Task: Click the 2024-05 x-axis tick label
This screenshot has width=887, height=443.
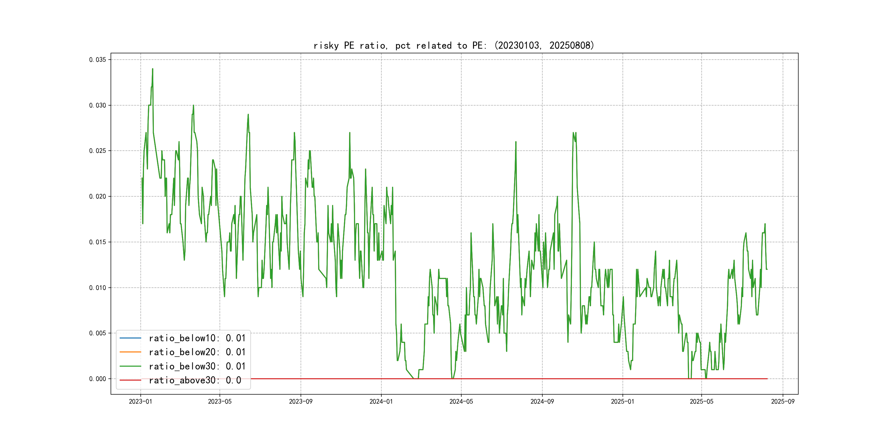Action: click(x=461, y=401)
